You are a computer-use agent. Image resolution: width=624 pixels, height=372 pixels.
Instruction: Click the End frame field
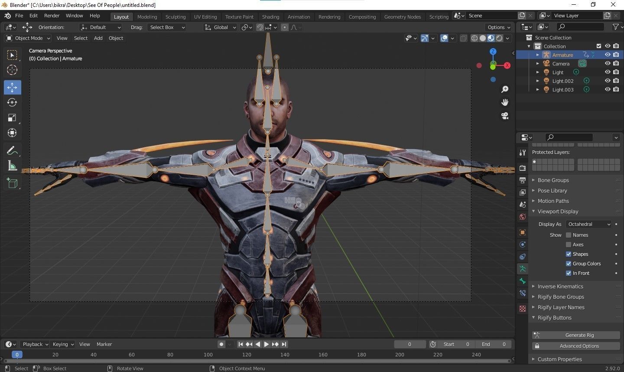click(494, 344)
